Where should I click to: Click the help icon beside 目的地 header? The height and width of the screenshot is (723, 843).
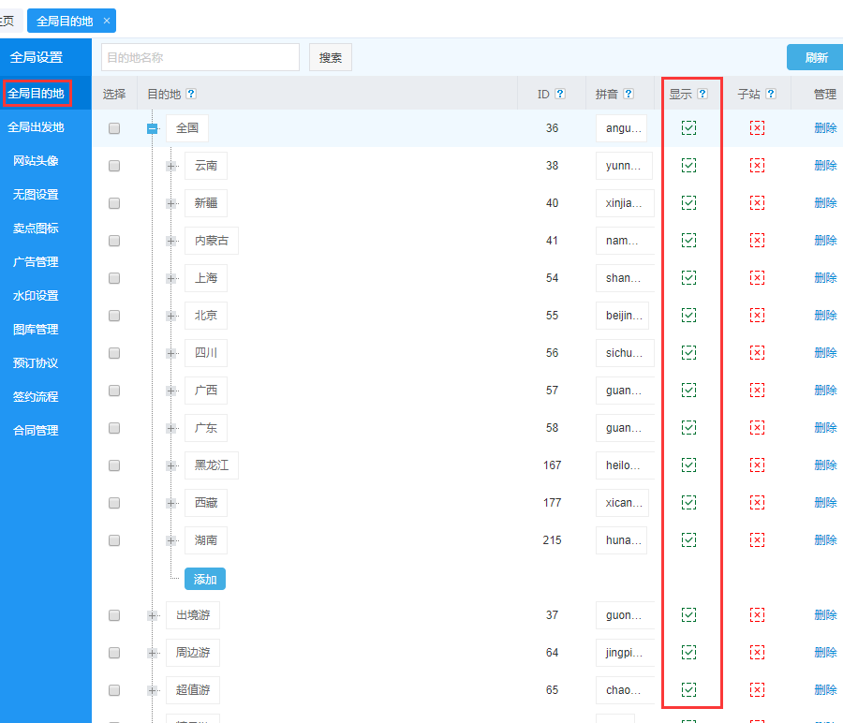[x=191, y=94]
